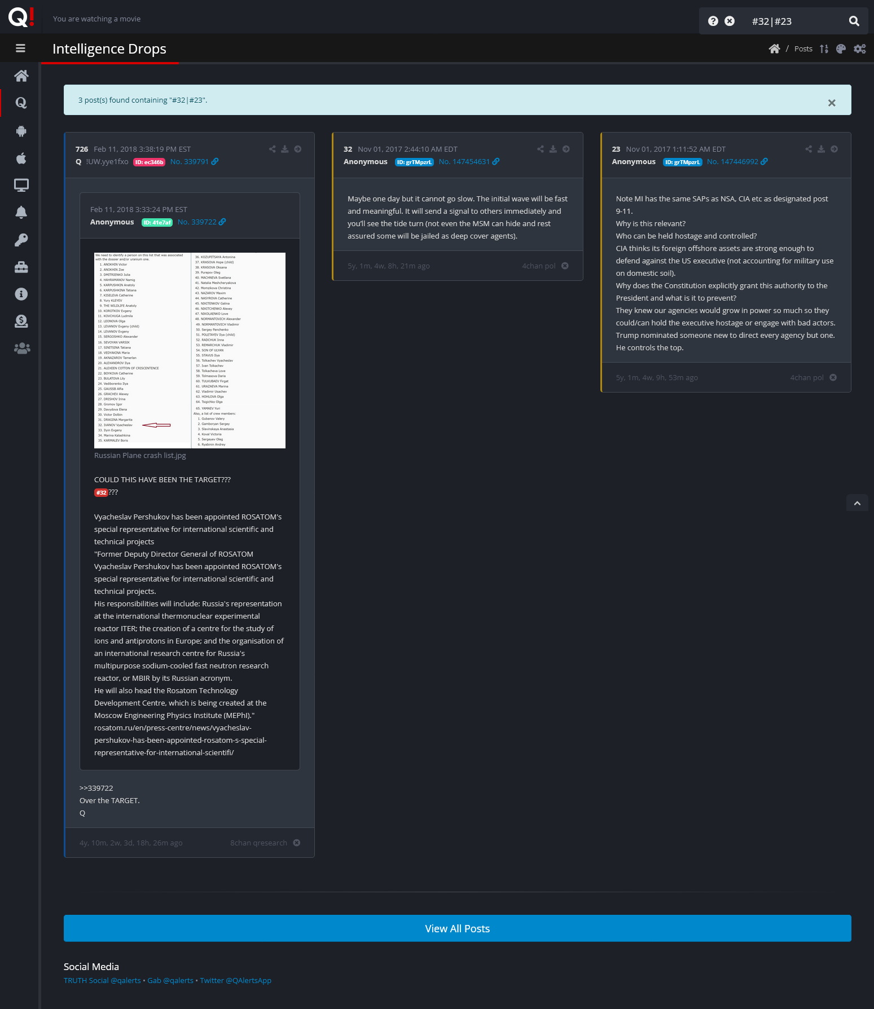
Task: Toggle post sort order icon
Action: (824, 49)
